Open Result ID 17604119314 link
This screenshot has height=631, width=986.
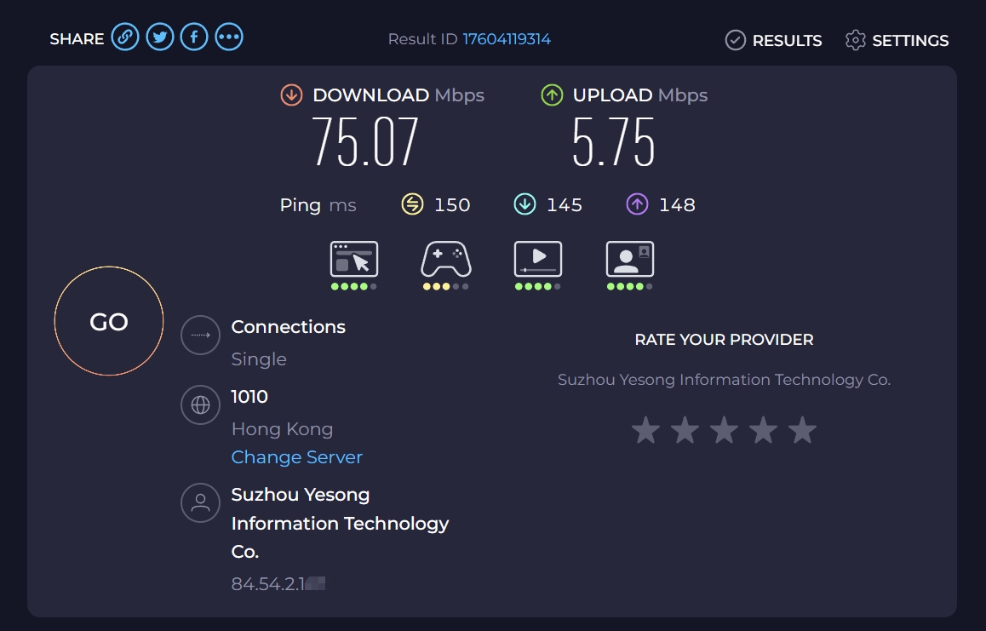pyautogui.click(x=507, y=39)
